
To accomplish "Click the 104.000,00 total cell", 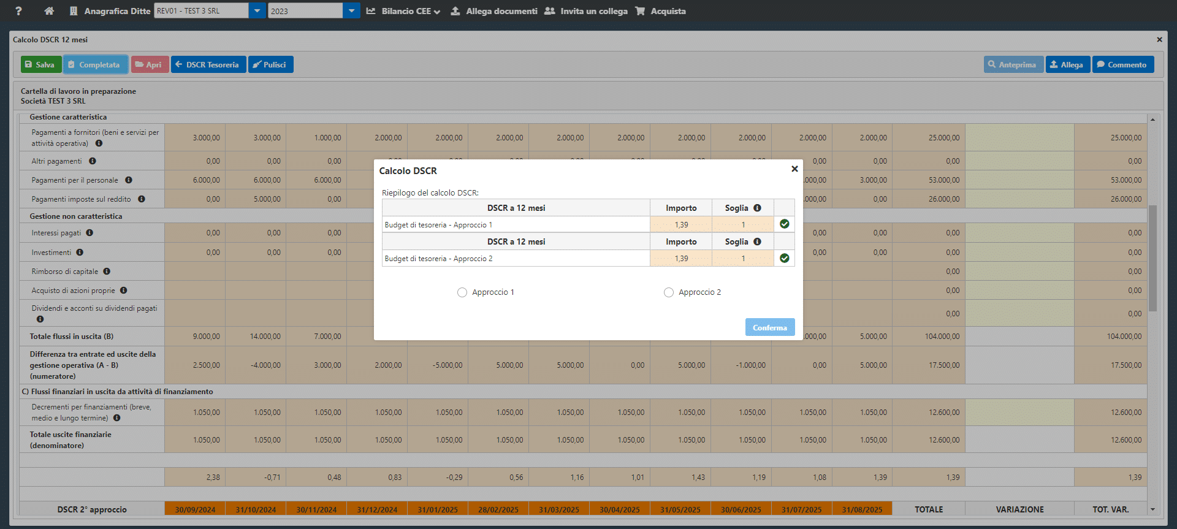I will point(929,337).
